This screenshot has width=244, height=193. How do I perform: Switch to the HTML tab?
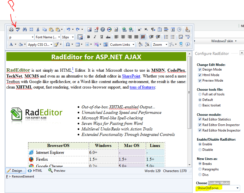click(35, 171)
